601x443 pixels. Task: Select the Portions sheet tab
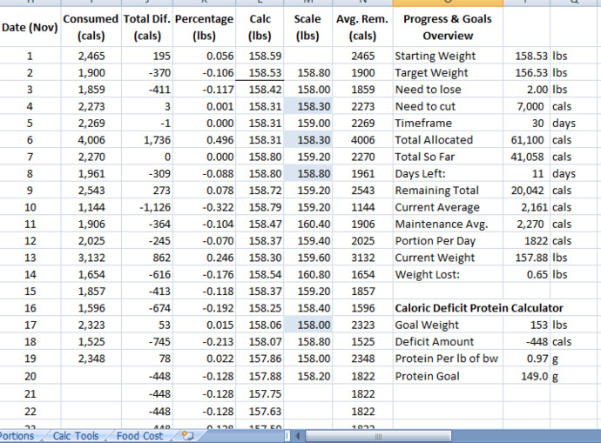[17, 436]
